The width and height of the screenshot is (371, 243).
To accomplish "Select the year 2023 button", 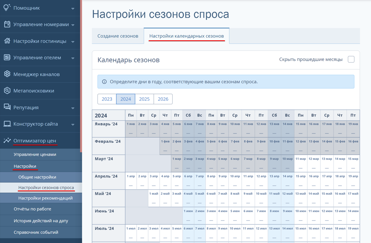I will click(x=107, y=99).
